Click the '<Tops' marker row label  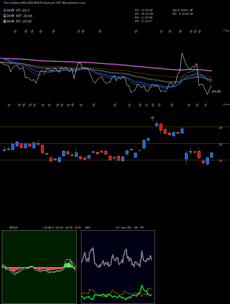226,31
